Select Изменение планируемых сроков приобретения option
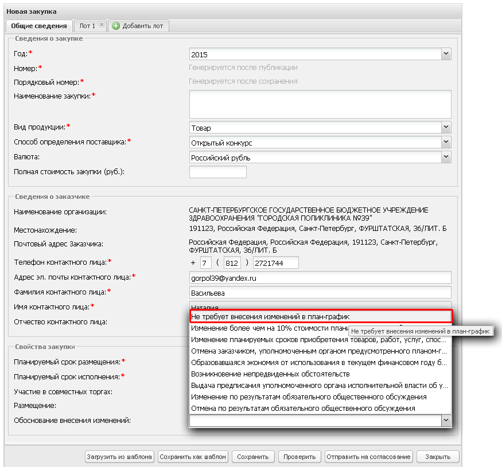 point(321,339)
